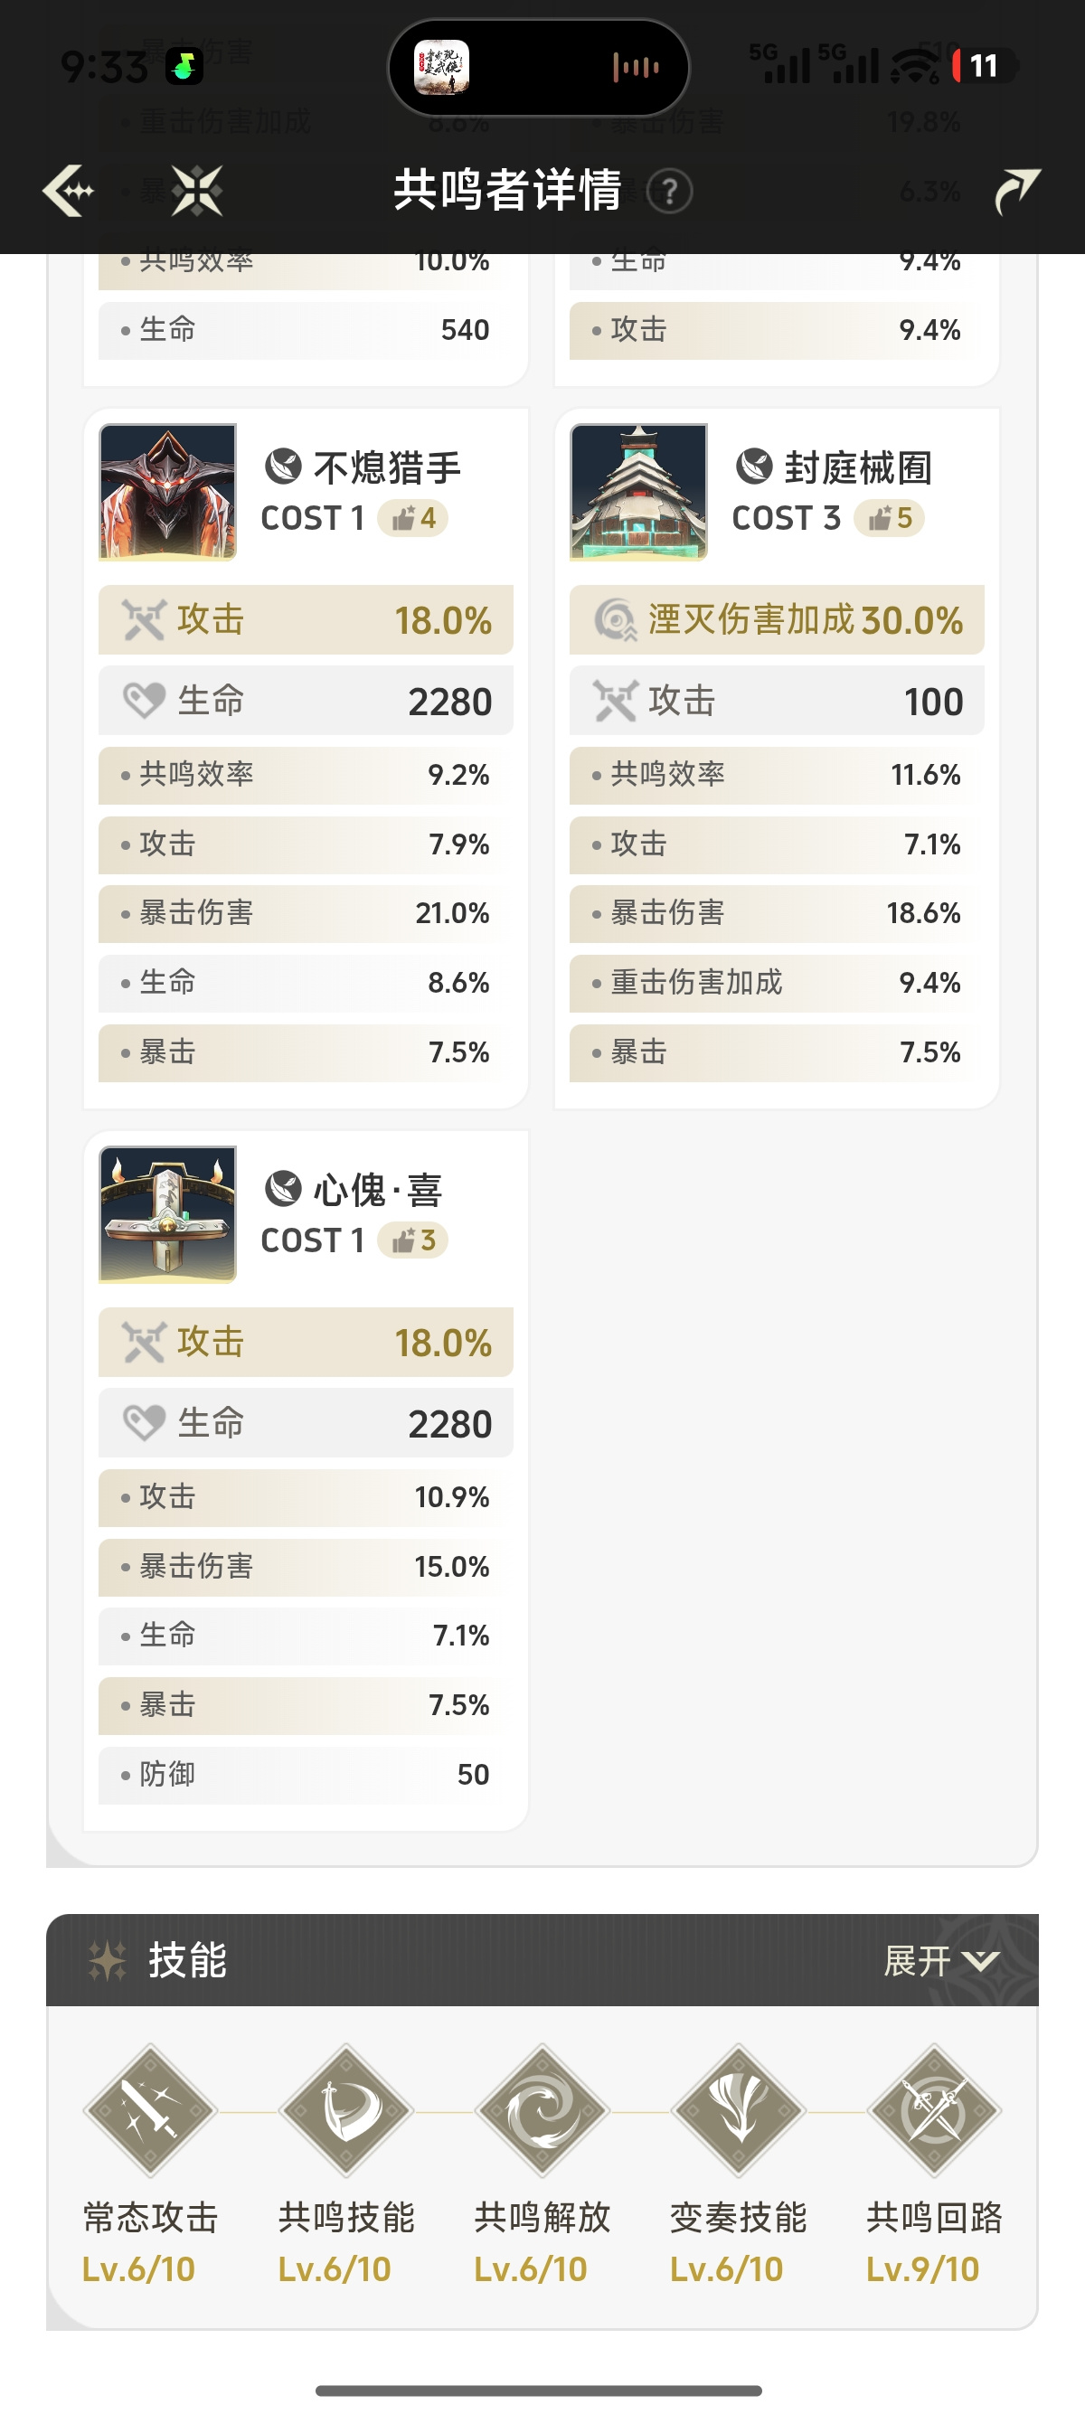Open the 常态攻击 skill icon
The image size is (1085, 2414).
150,2111
